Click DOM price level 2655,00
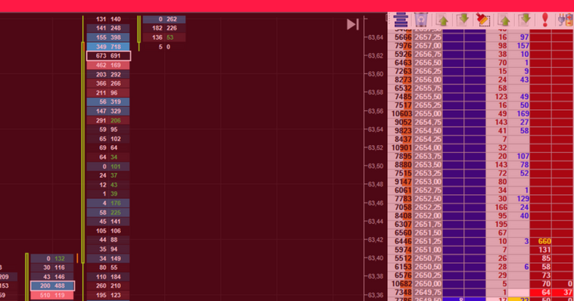The image size is (574, 301). (x=428, y=114)
